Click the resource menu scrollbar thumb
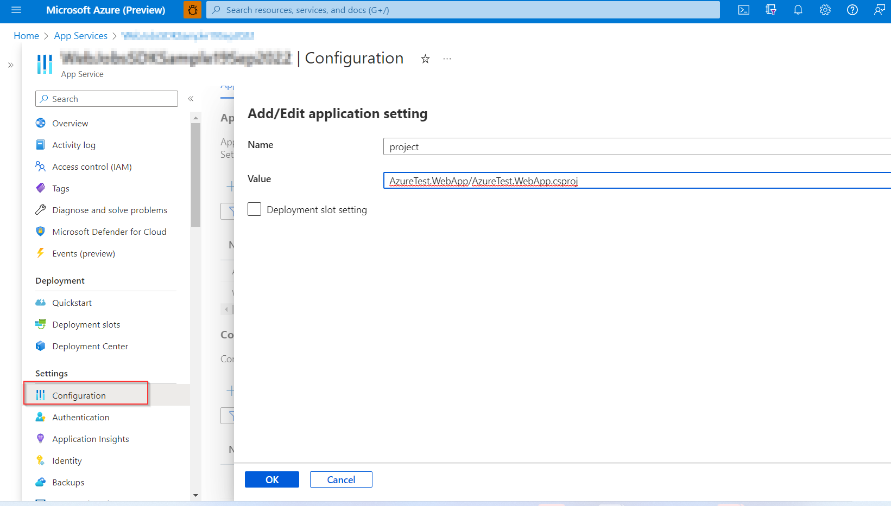Image resolution: width=891 pixels, height=506 pixels. 195,175
